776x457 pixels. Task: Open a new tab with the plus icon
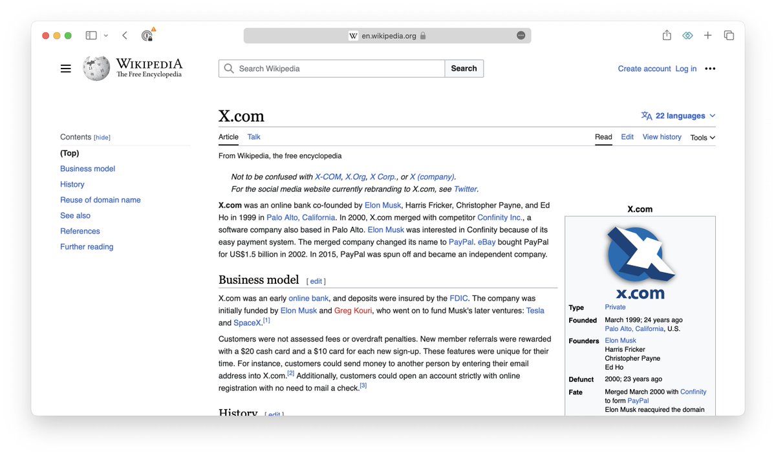point(708,36)
